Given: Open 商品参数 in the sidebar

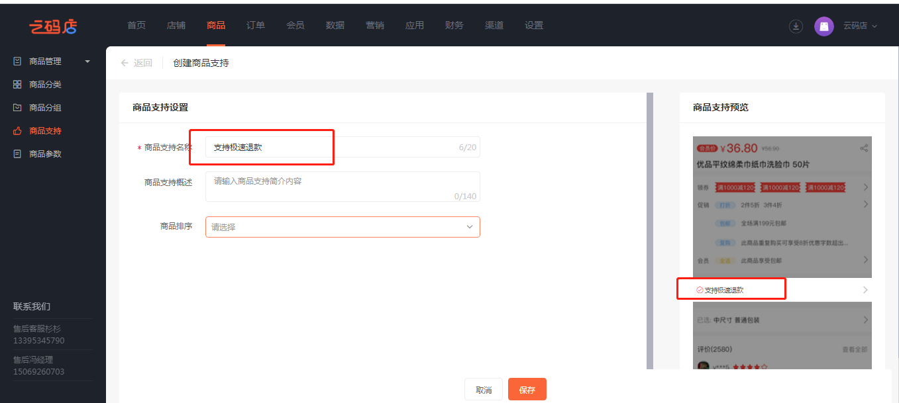Looking at the screenshot, I should (x=45, y=154).
